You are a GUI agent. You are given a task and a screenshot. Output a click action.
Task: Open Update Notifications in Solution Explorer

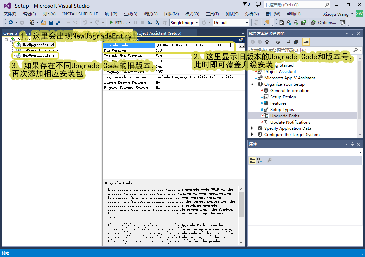(x=290, y=122)
